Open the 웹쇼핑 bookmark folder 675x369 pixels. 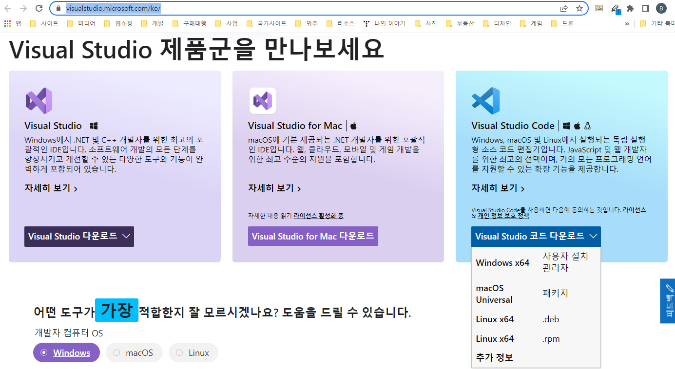[118, 23]
